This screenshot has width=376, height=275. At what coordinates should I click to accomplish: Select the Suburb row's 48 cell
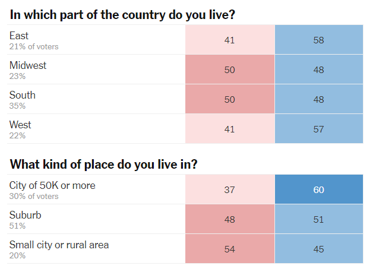(x=230, y=219)
